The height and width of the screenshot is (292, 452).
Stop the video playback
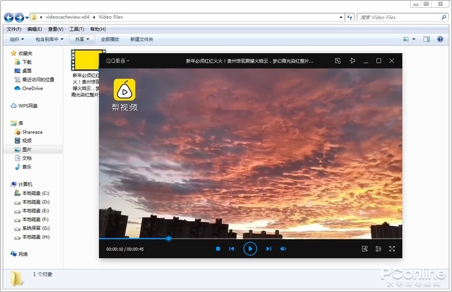pos(218,249)
